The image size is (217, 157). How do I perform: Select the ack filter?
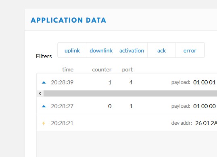161,50
